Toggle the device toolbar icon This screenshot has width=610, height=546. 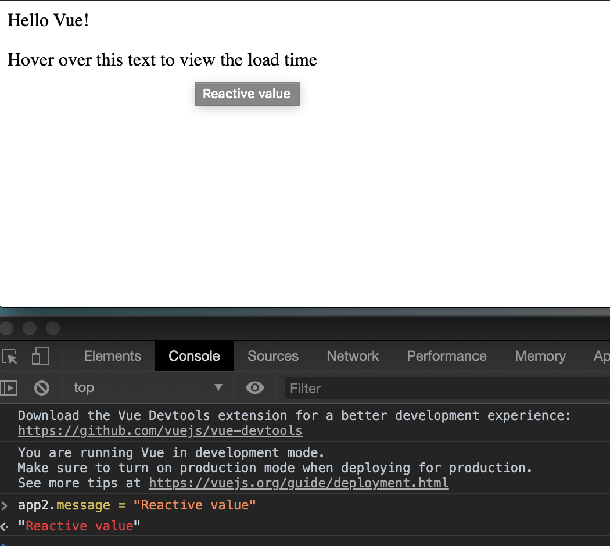pyautogui.click(x=40, y=356)
